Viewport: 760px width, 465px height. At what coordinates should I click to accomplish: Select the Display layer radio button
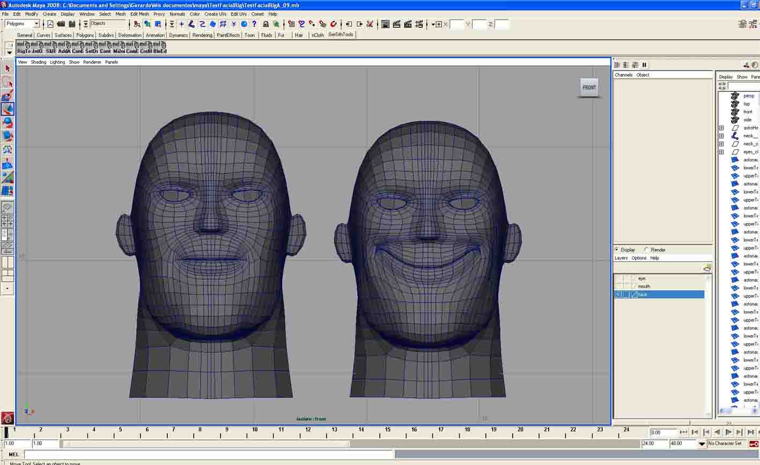(x=617, y=250)
